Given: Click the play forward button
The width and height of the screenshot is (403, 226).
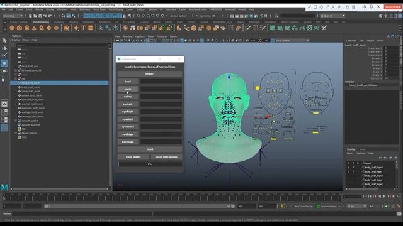Looking at the screenshot, I should 384,196.
